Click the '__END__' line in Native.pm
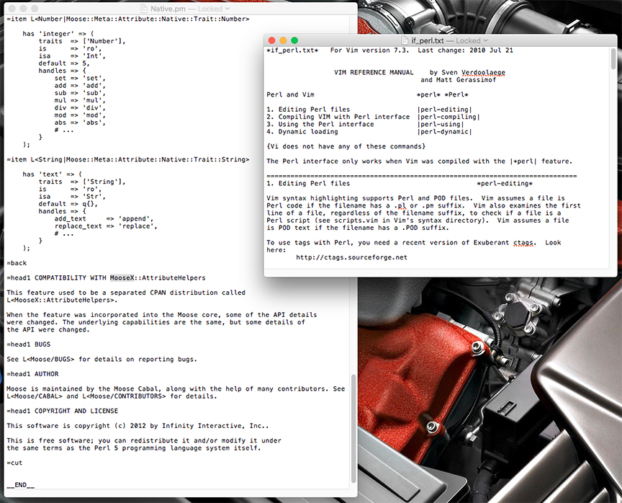Image resolution: width=622 pixels, height=503 pixels. coord(21,485)
